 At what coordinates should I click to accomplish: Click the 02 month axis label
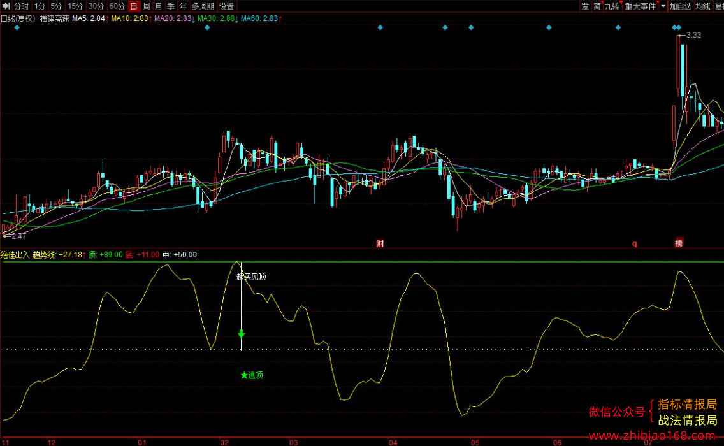tap(224, 442)
